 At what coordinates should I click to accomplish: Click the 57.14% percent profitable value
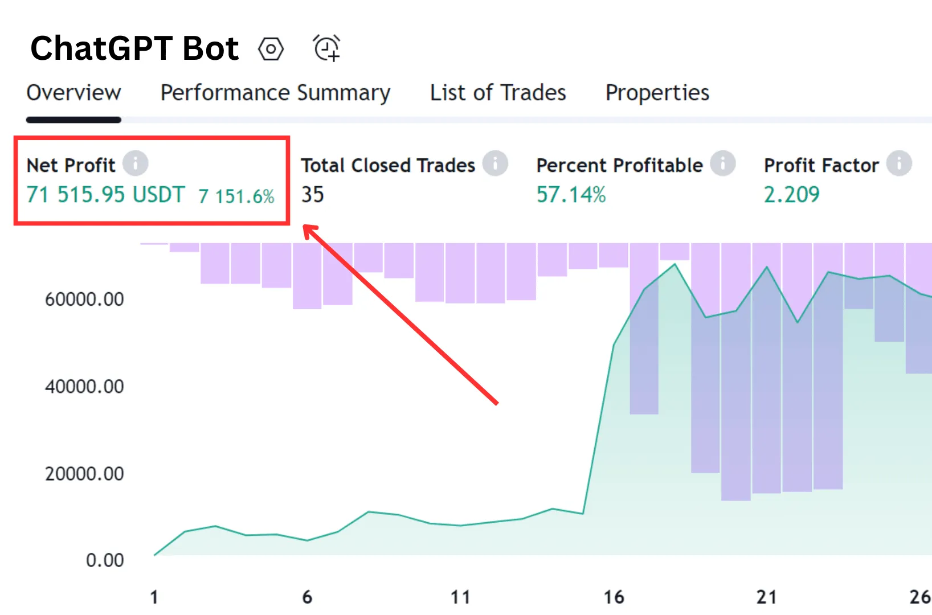point(570,194)
